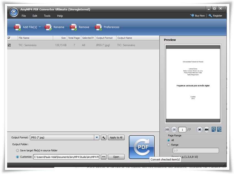Click the Buy Now cart link
The width and height of the screenshot is (234, 174).
(x=198, y=16)
